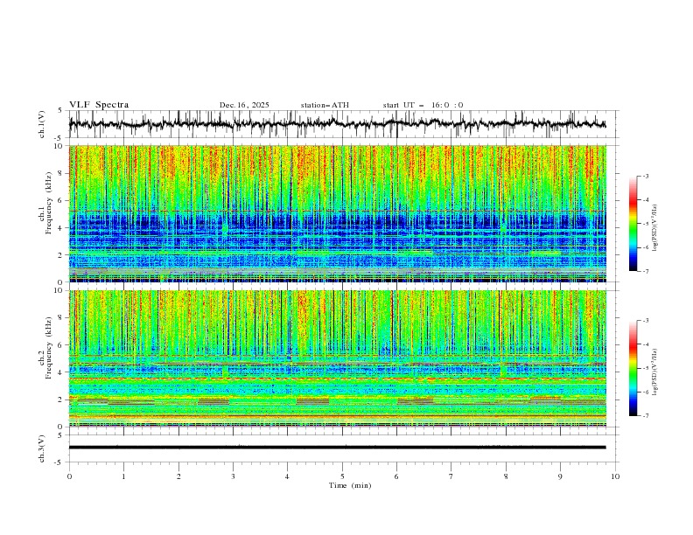The width and height of the screenshot is (693, 535).
Task: Click the "Time (min)" axis label
Action: tap(350, 485)
